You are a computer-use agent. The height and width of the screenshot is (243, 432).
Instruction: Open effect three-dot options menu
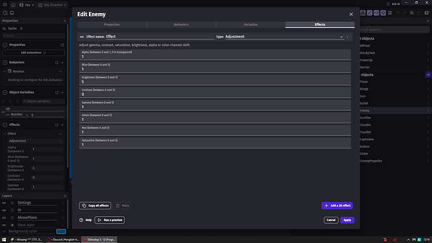point(347,37)
